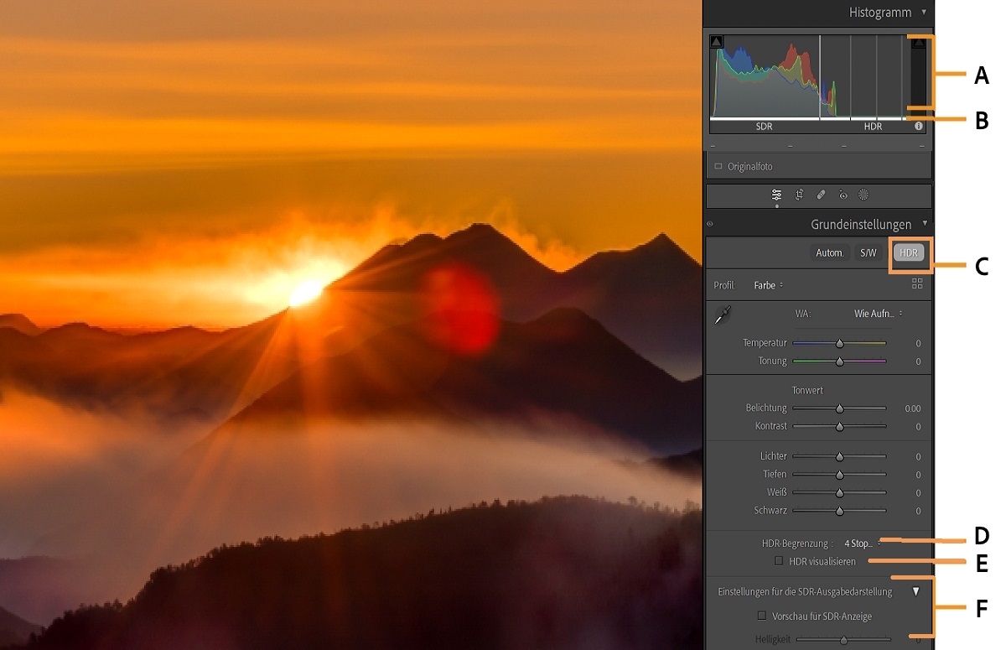
Task: Check Vorschau für SDR-Anzeige
Action: click(762, 615)
